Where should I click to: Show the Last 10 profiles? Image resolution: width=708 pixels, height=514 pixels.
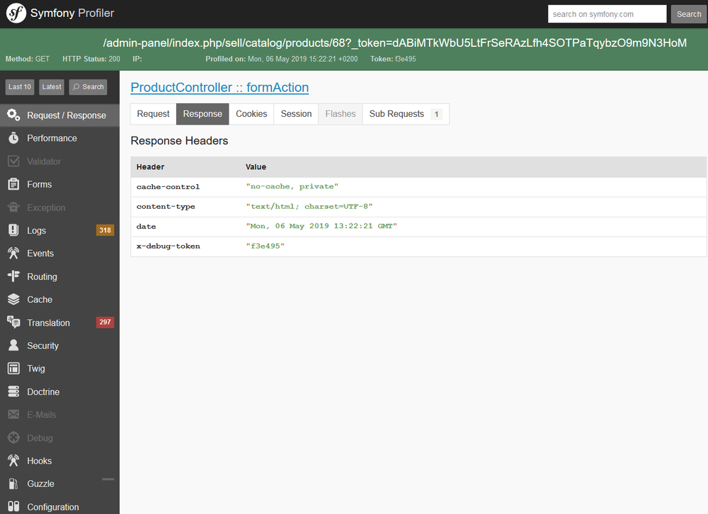point(20,86)
